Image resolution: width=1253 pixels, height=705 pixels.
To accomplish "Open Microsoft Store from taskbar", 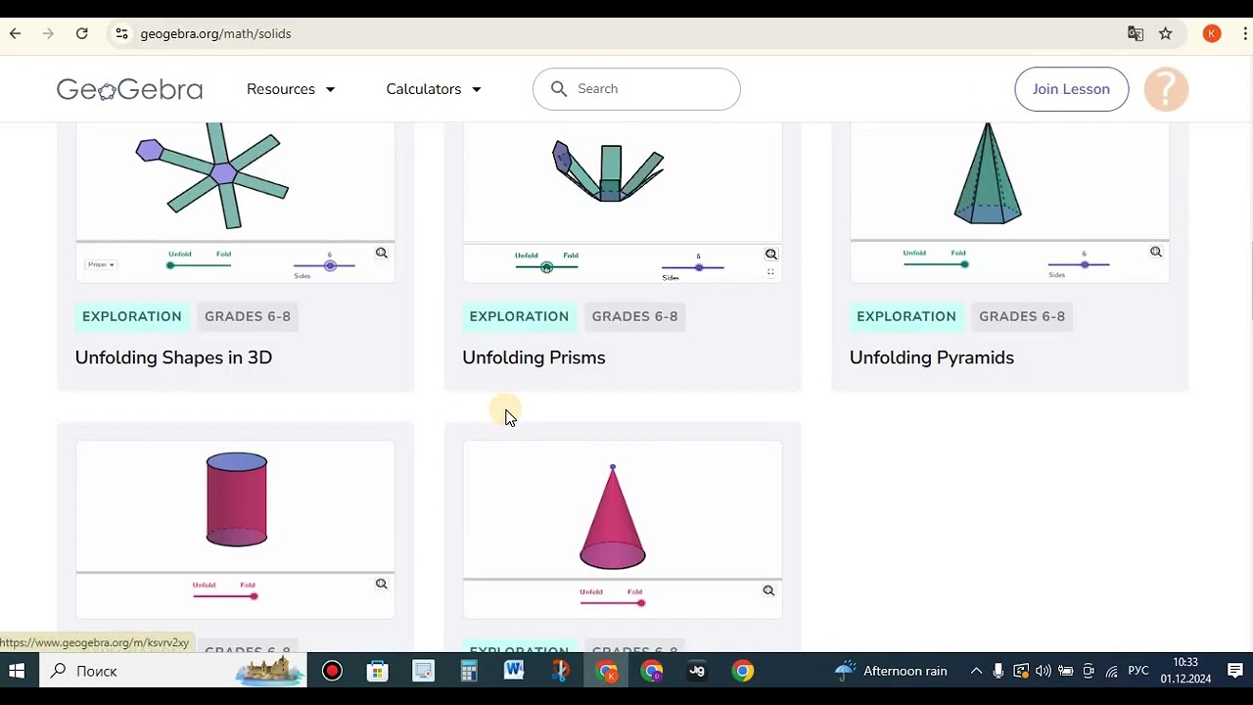I will coord(378,671).
